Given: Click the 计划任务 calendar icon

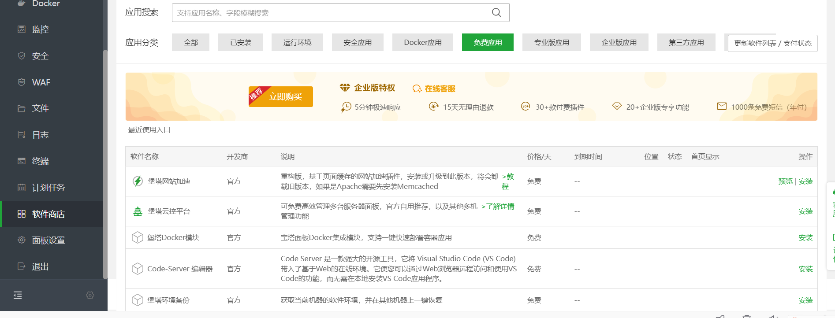Looking at the screenshot, I should pos(21,188).
